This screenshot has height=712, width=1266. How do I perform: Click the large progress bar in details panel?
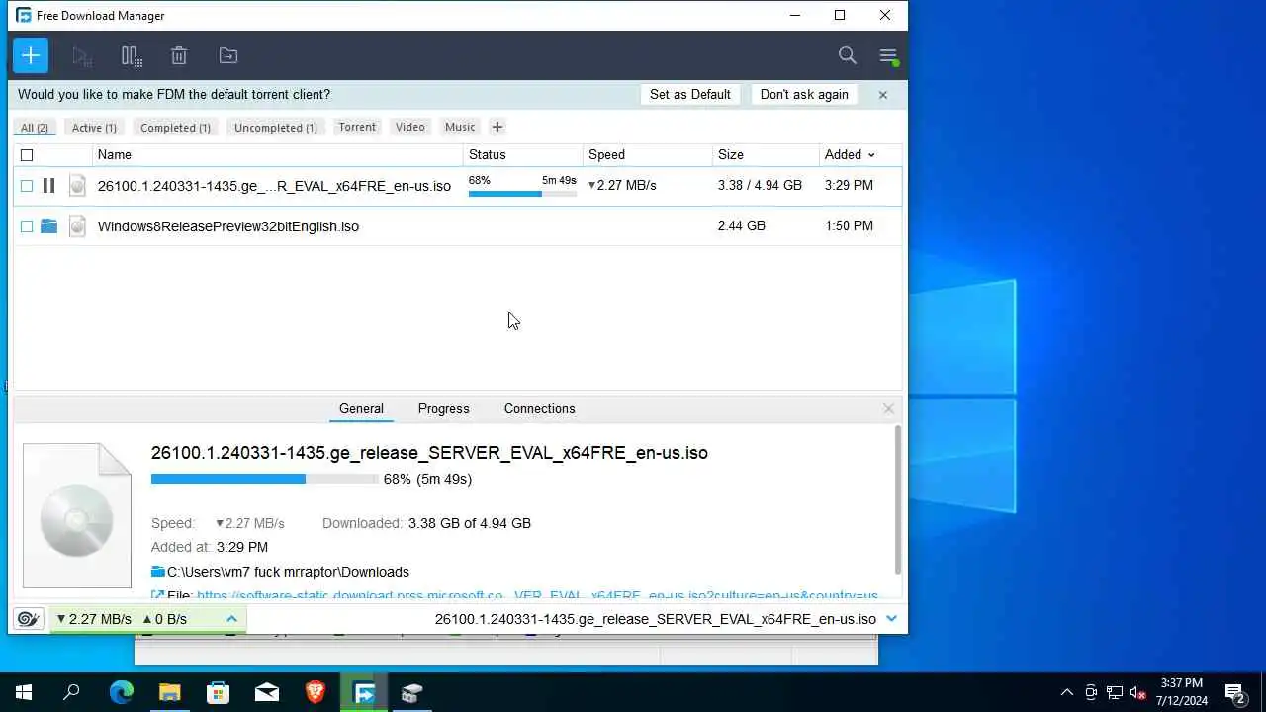tap(265, 479)
